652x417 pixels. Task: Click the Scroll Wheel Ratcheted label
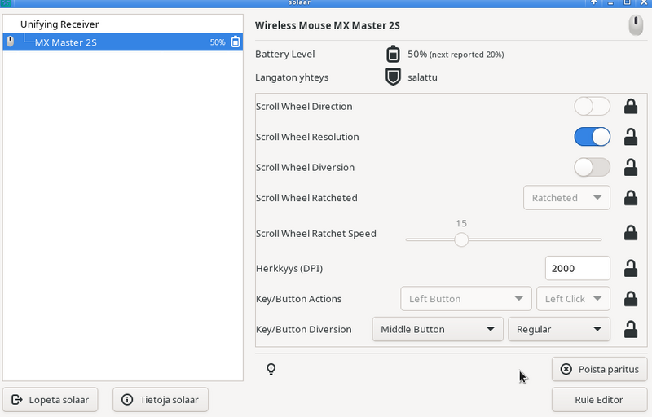306,198
